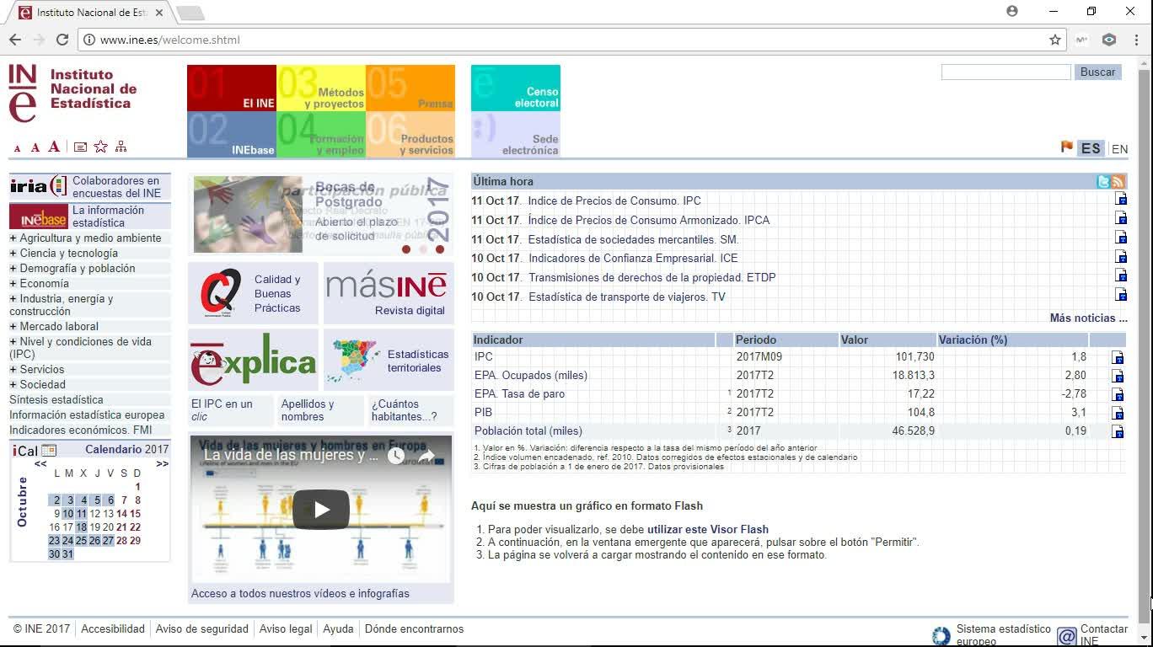Screen dimensions: 1153x647
Task: Bookmark this page with the address bar star
Action: (1055, 40)
